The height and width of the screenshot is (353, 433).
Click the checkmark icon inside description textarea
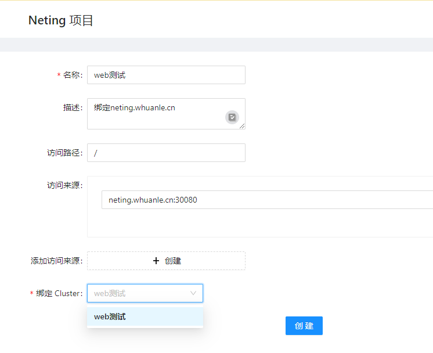[232, 117]
